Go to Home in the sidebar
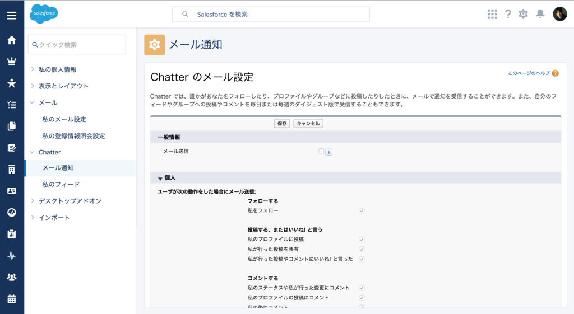Screen dimensions: 574x314 [12, 40]
